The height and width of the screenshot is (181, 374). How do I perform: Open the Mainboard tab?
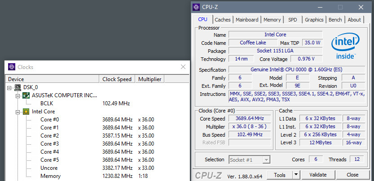pyautogui.click(x=247, y=20)
